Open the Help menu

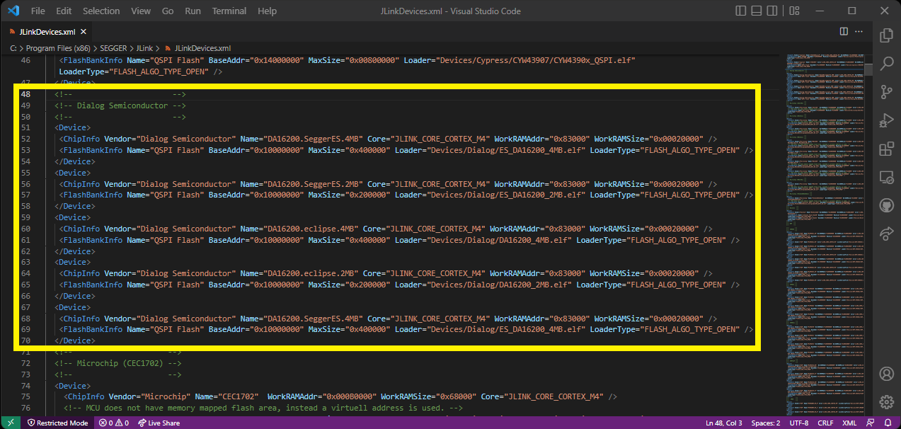pos(267,11)
